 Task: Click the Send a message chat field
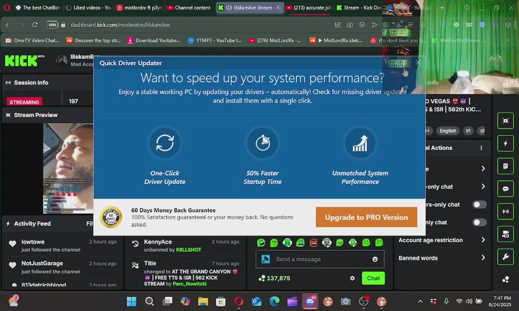(320, 259)
